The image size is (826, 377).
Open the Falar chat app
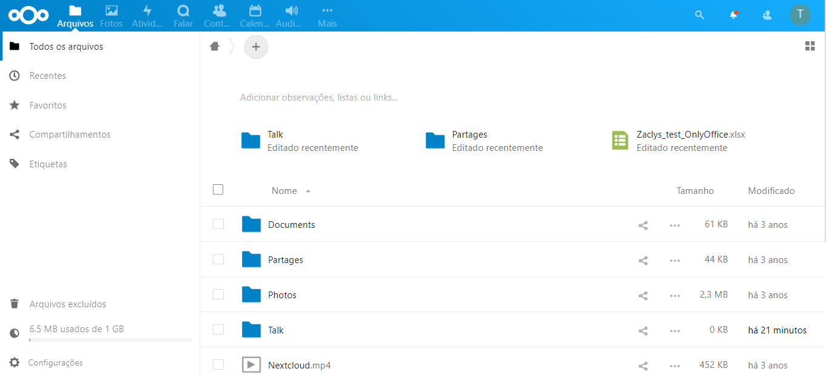pyautogui.click(x=183, y=16)
